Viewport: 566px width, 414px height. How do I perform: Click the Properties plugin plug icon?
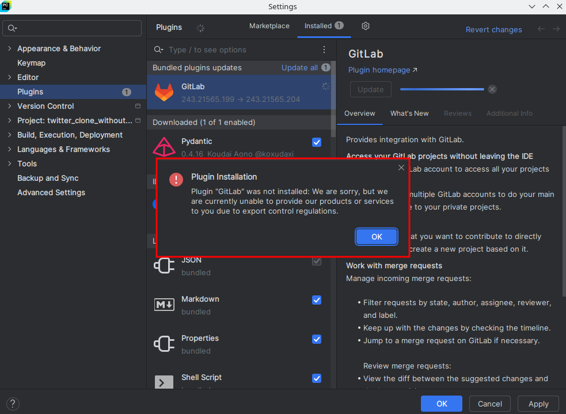(164, 344)
